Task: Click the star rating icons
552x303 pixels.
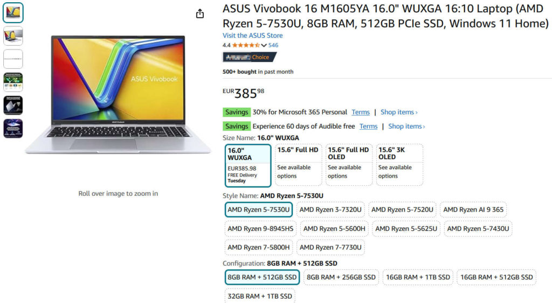Action: pyautogui.click(x=246, y=45)
